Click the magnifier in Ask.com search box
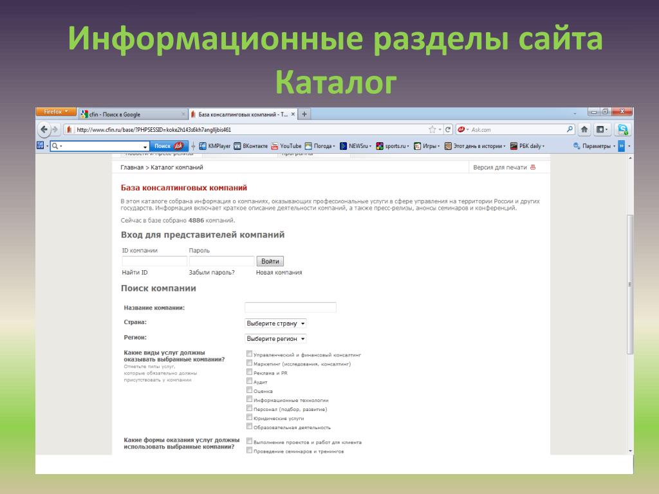The image size is (659, 494). (x=570, y=129)
